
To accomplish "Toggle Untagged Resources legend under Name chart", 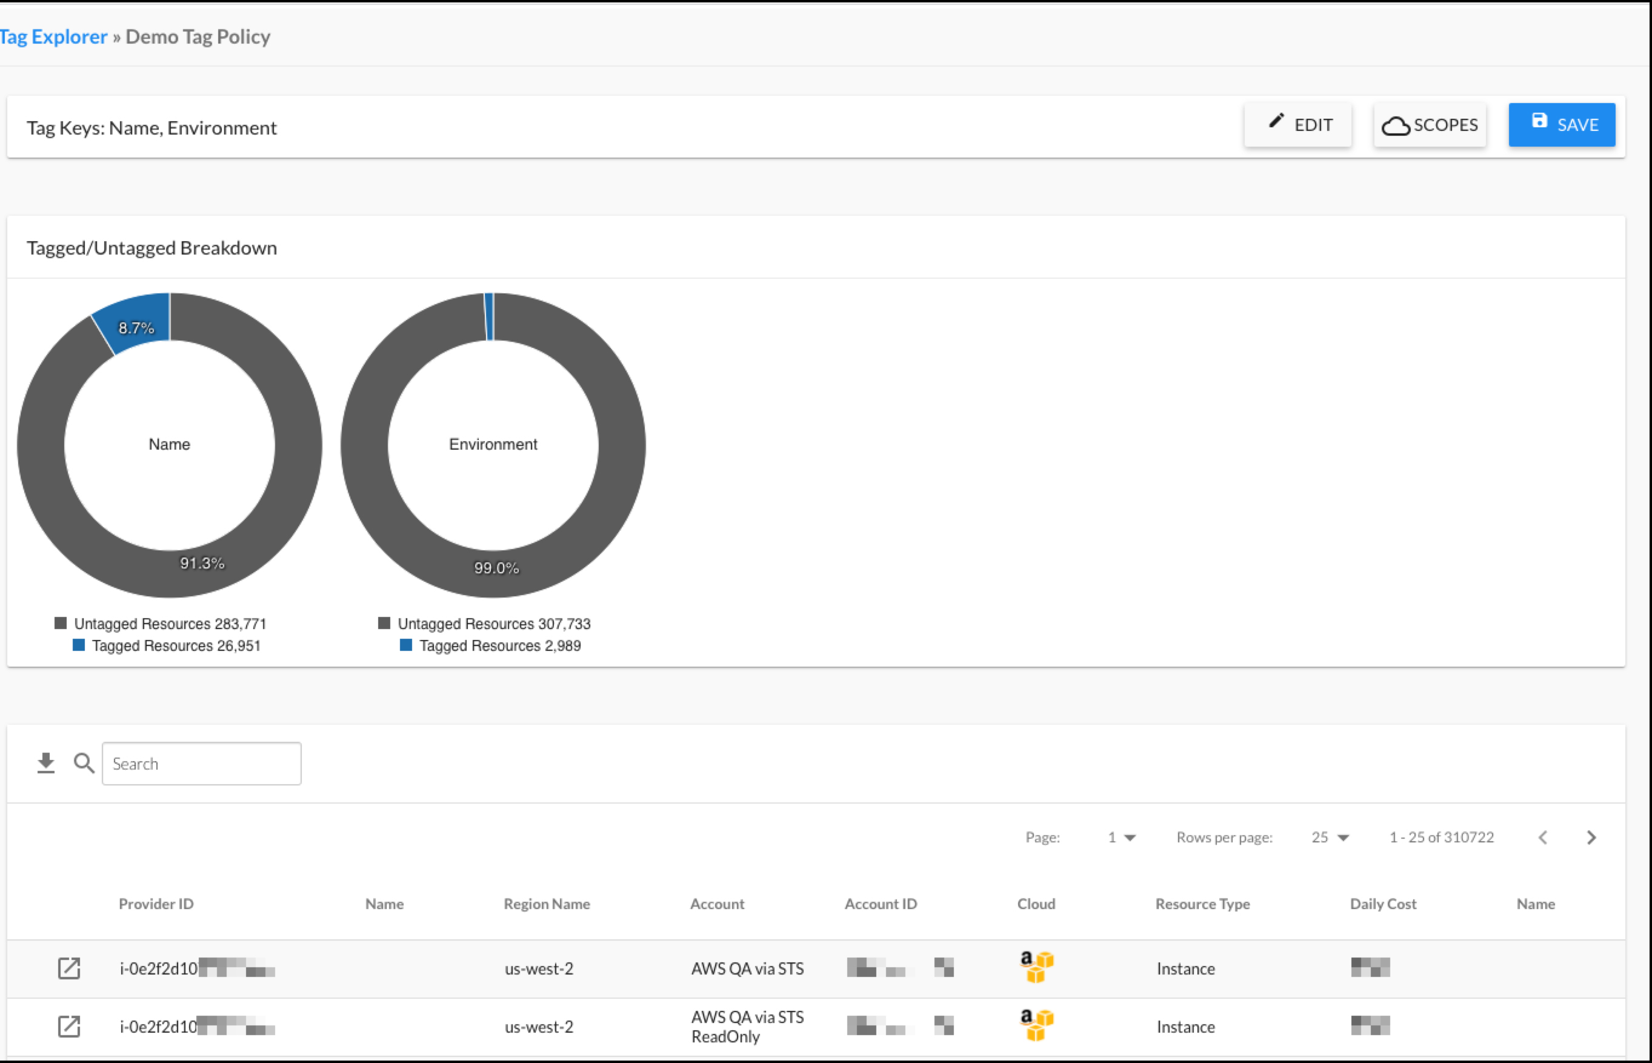I will pyautogui.click(x=161, y=623).
